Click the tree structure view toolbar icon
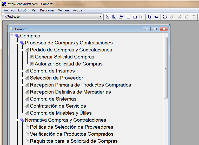199x145 pixels. point(114,17)
